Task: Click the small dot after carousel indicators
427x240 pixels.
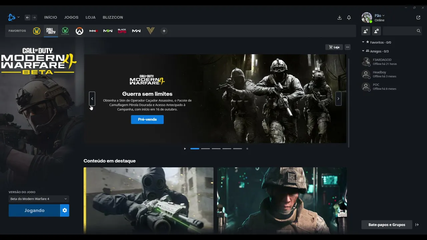Action: (x=247, y=149)
